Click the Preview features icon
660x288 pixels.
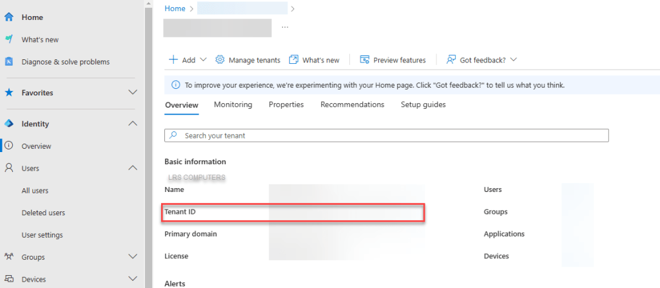[364, 60]
